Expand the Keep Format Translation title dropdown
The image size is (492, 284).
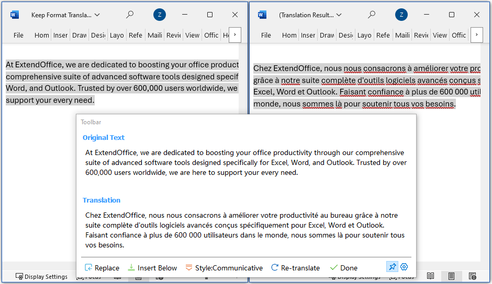[97, 15]
